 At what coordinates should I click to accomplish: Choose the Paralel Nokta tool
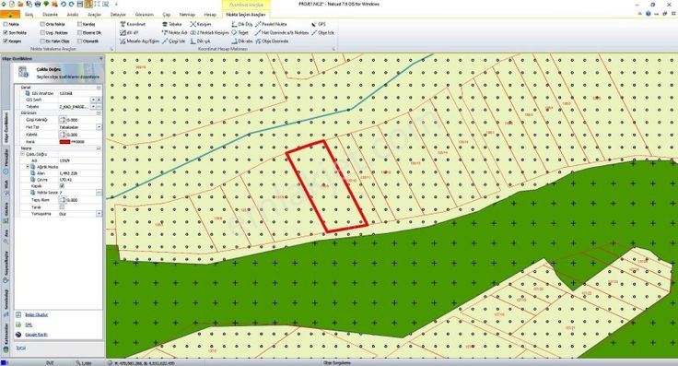271,24
